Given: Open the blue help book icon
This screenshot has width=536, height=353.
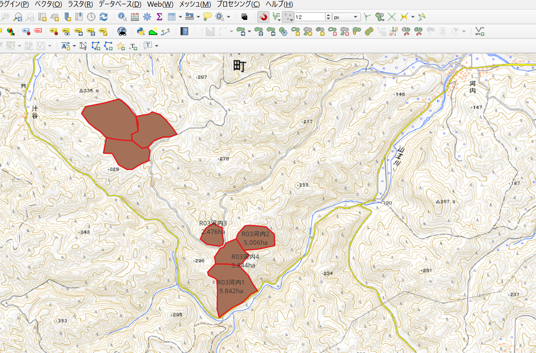Looking at the screenshot, I should (x=184, y=31).
